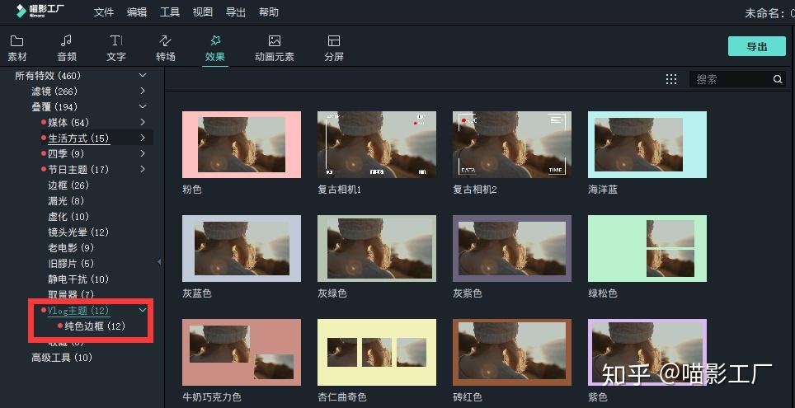The image size is (795, 408).
Task: Select the 静电干扰 (10) category
Action: [78, 279]
